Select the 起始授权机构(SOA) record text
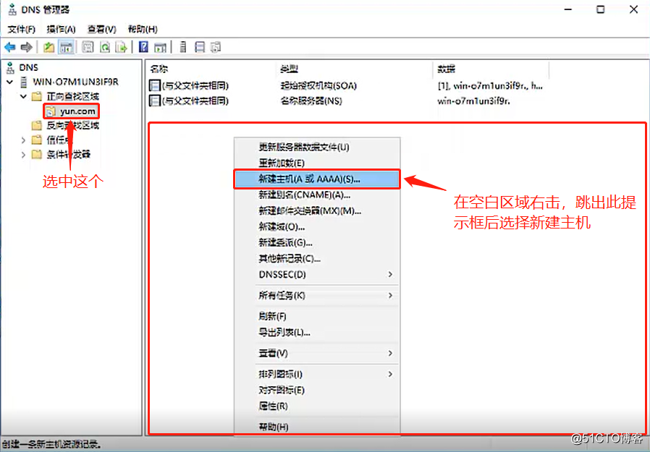The height and width of the screenshot is (452, 650). pos(318,86)
